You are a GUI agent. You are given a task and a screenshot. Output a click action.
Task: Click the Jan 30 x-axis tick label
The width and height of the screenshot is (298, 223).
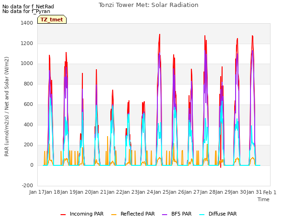(x=239, y=192)
